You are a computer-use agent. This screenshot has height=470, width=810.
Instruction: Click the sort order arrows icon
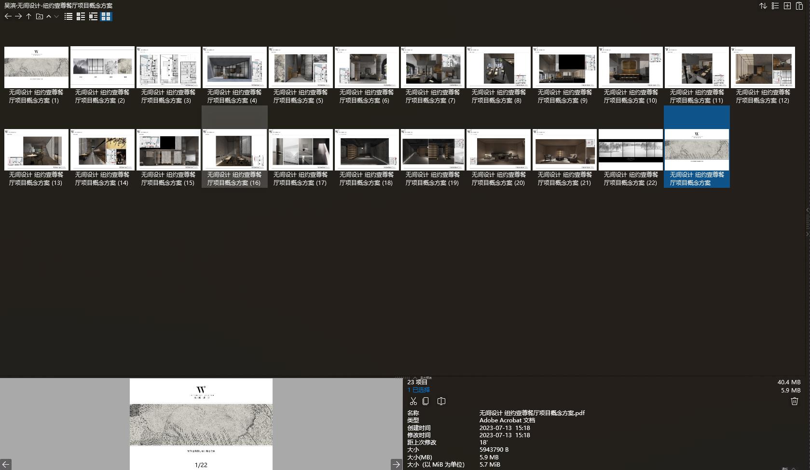pos(763,6)
